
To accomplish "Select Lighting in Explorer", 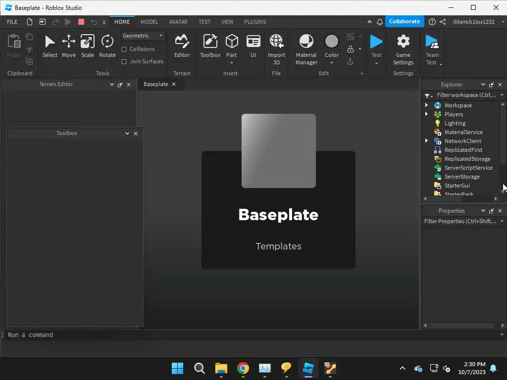I will pos(455,123).
